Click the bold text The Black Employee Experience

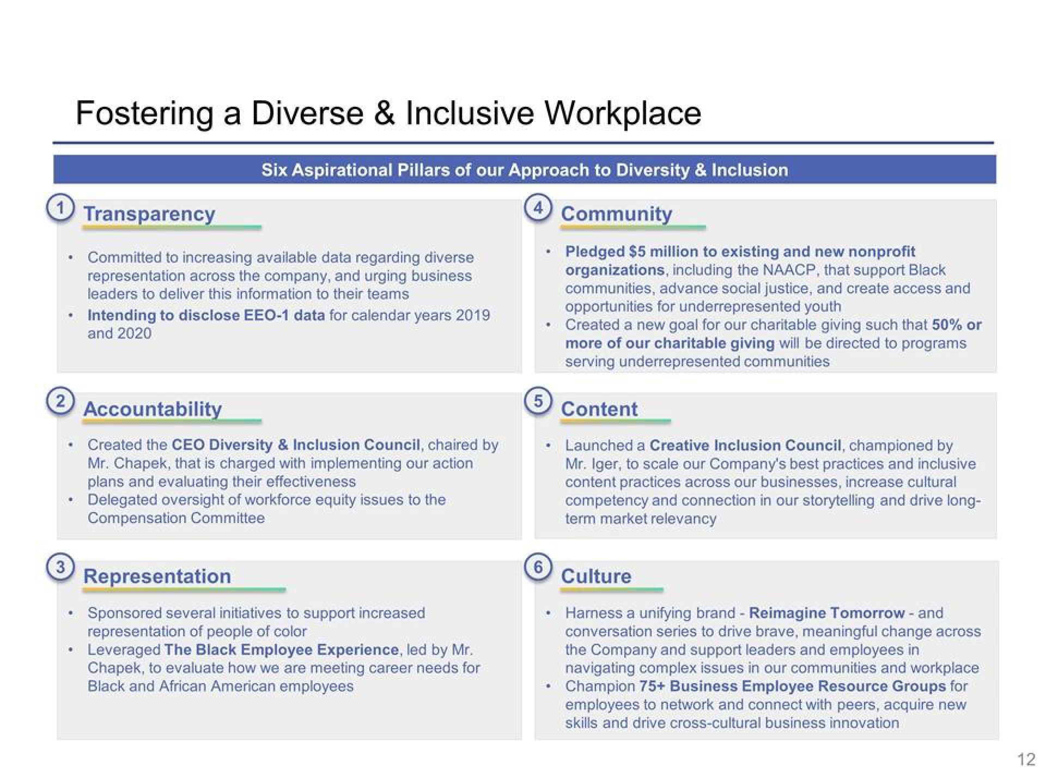click(x=282, y=649)
